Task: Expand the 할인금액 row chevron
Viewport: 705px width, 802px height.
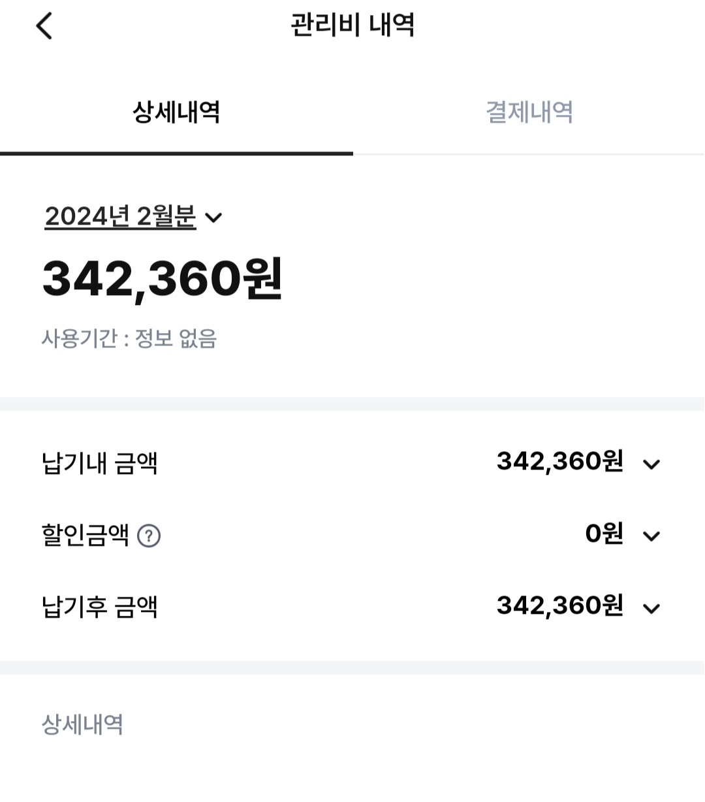Action: [651, 536]
